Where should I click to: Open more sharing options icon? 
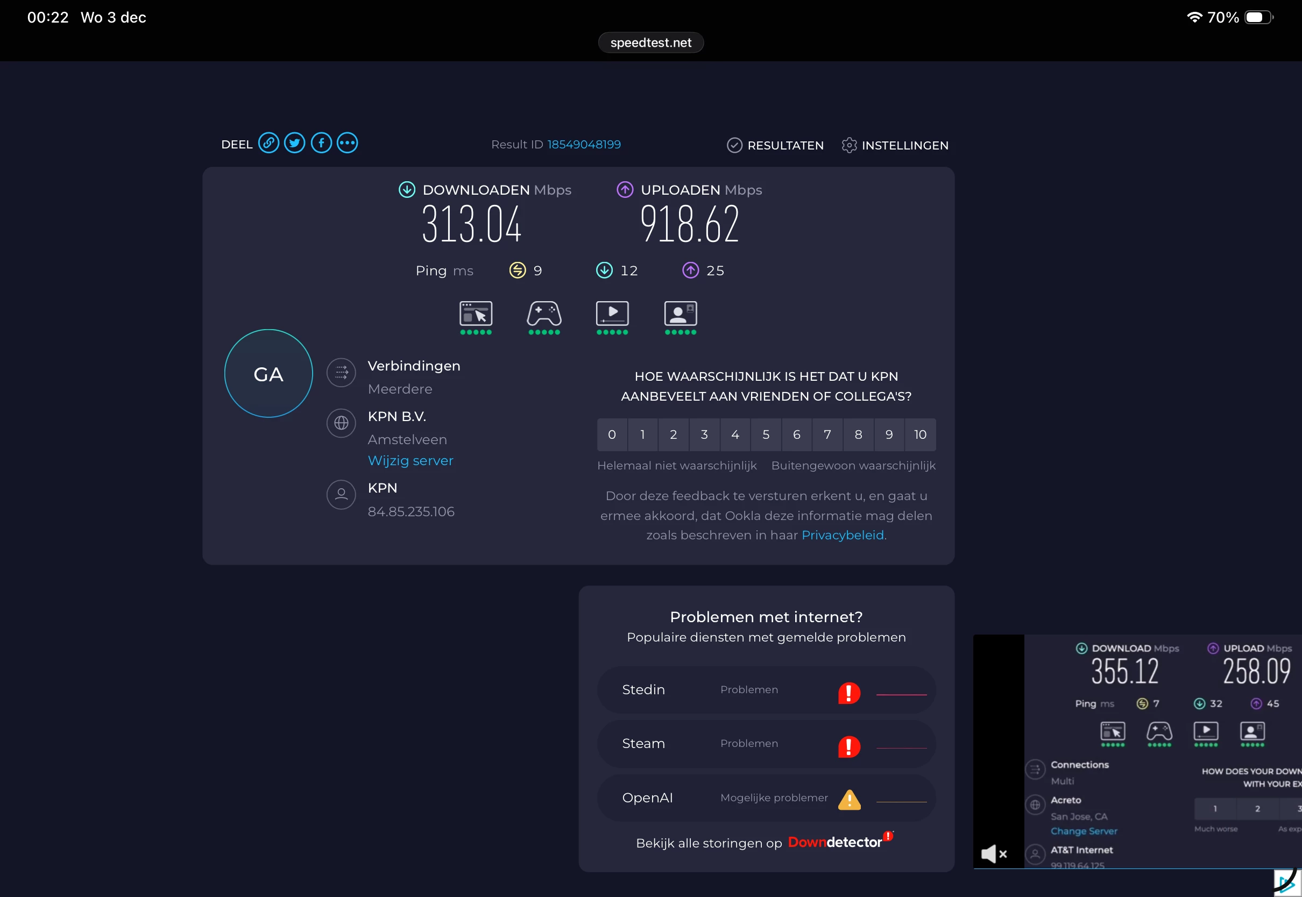pyautogui.click(x=348, y=144)
